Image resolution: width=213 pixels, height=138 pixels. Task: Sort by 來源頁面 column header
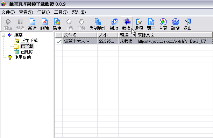point(174,35)
